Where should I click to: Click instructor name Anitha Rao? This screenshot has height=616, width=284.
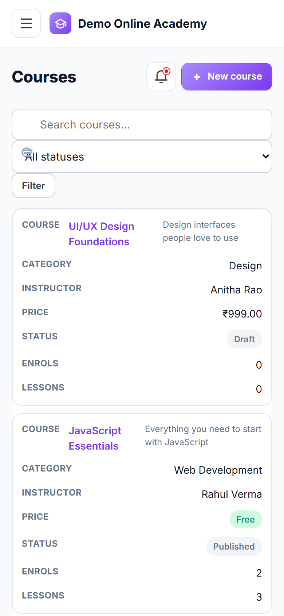click(x=236, y=290)
